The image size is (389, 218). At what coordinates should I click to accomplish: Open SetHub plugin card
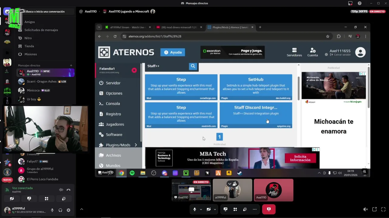[x=256, y=87]
